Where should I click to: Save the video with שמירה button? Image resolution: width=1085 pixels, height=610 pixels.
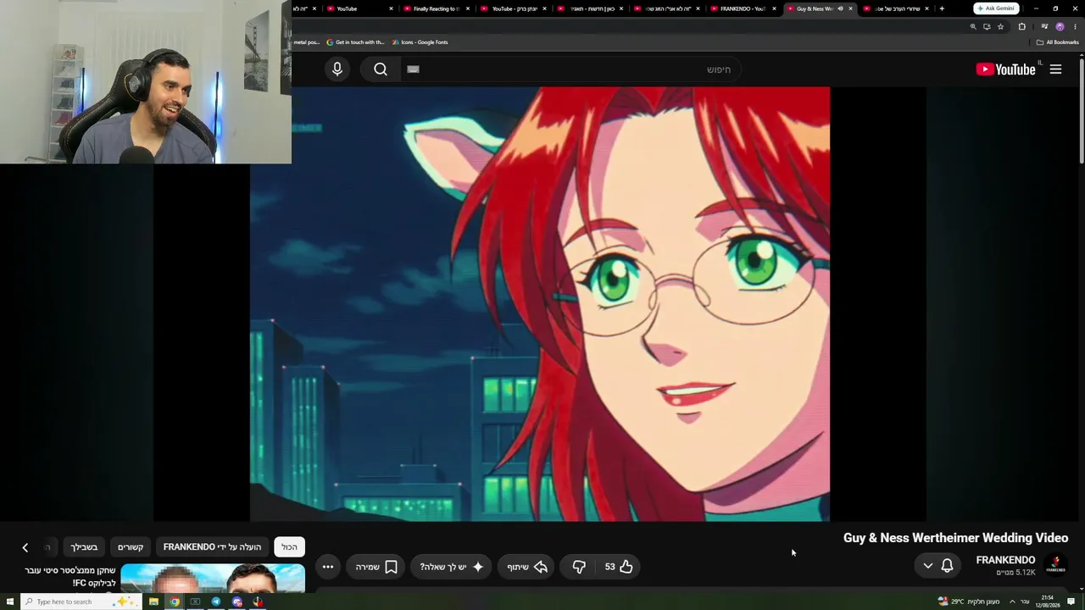click(376, 567)
